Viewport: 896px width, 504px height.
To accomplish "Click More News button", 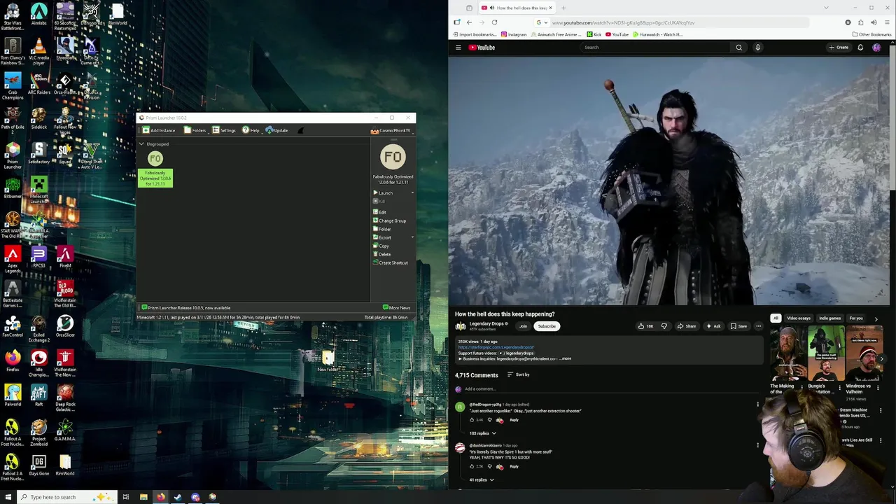I will pyautogui.click(x=396, y=308).
